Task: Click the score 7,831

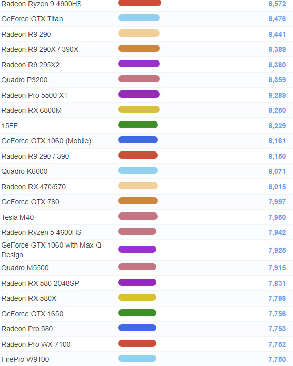Action: pyautogui.click(x=277, y=283)
